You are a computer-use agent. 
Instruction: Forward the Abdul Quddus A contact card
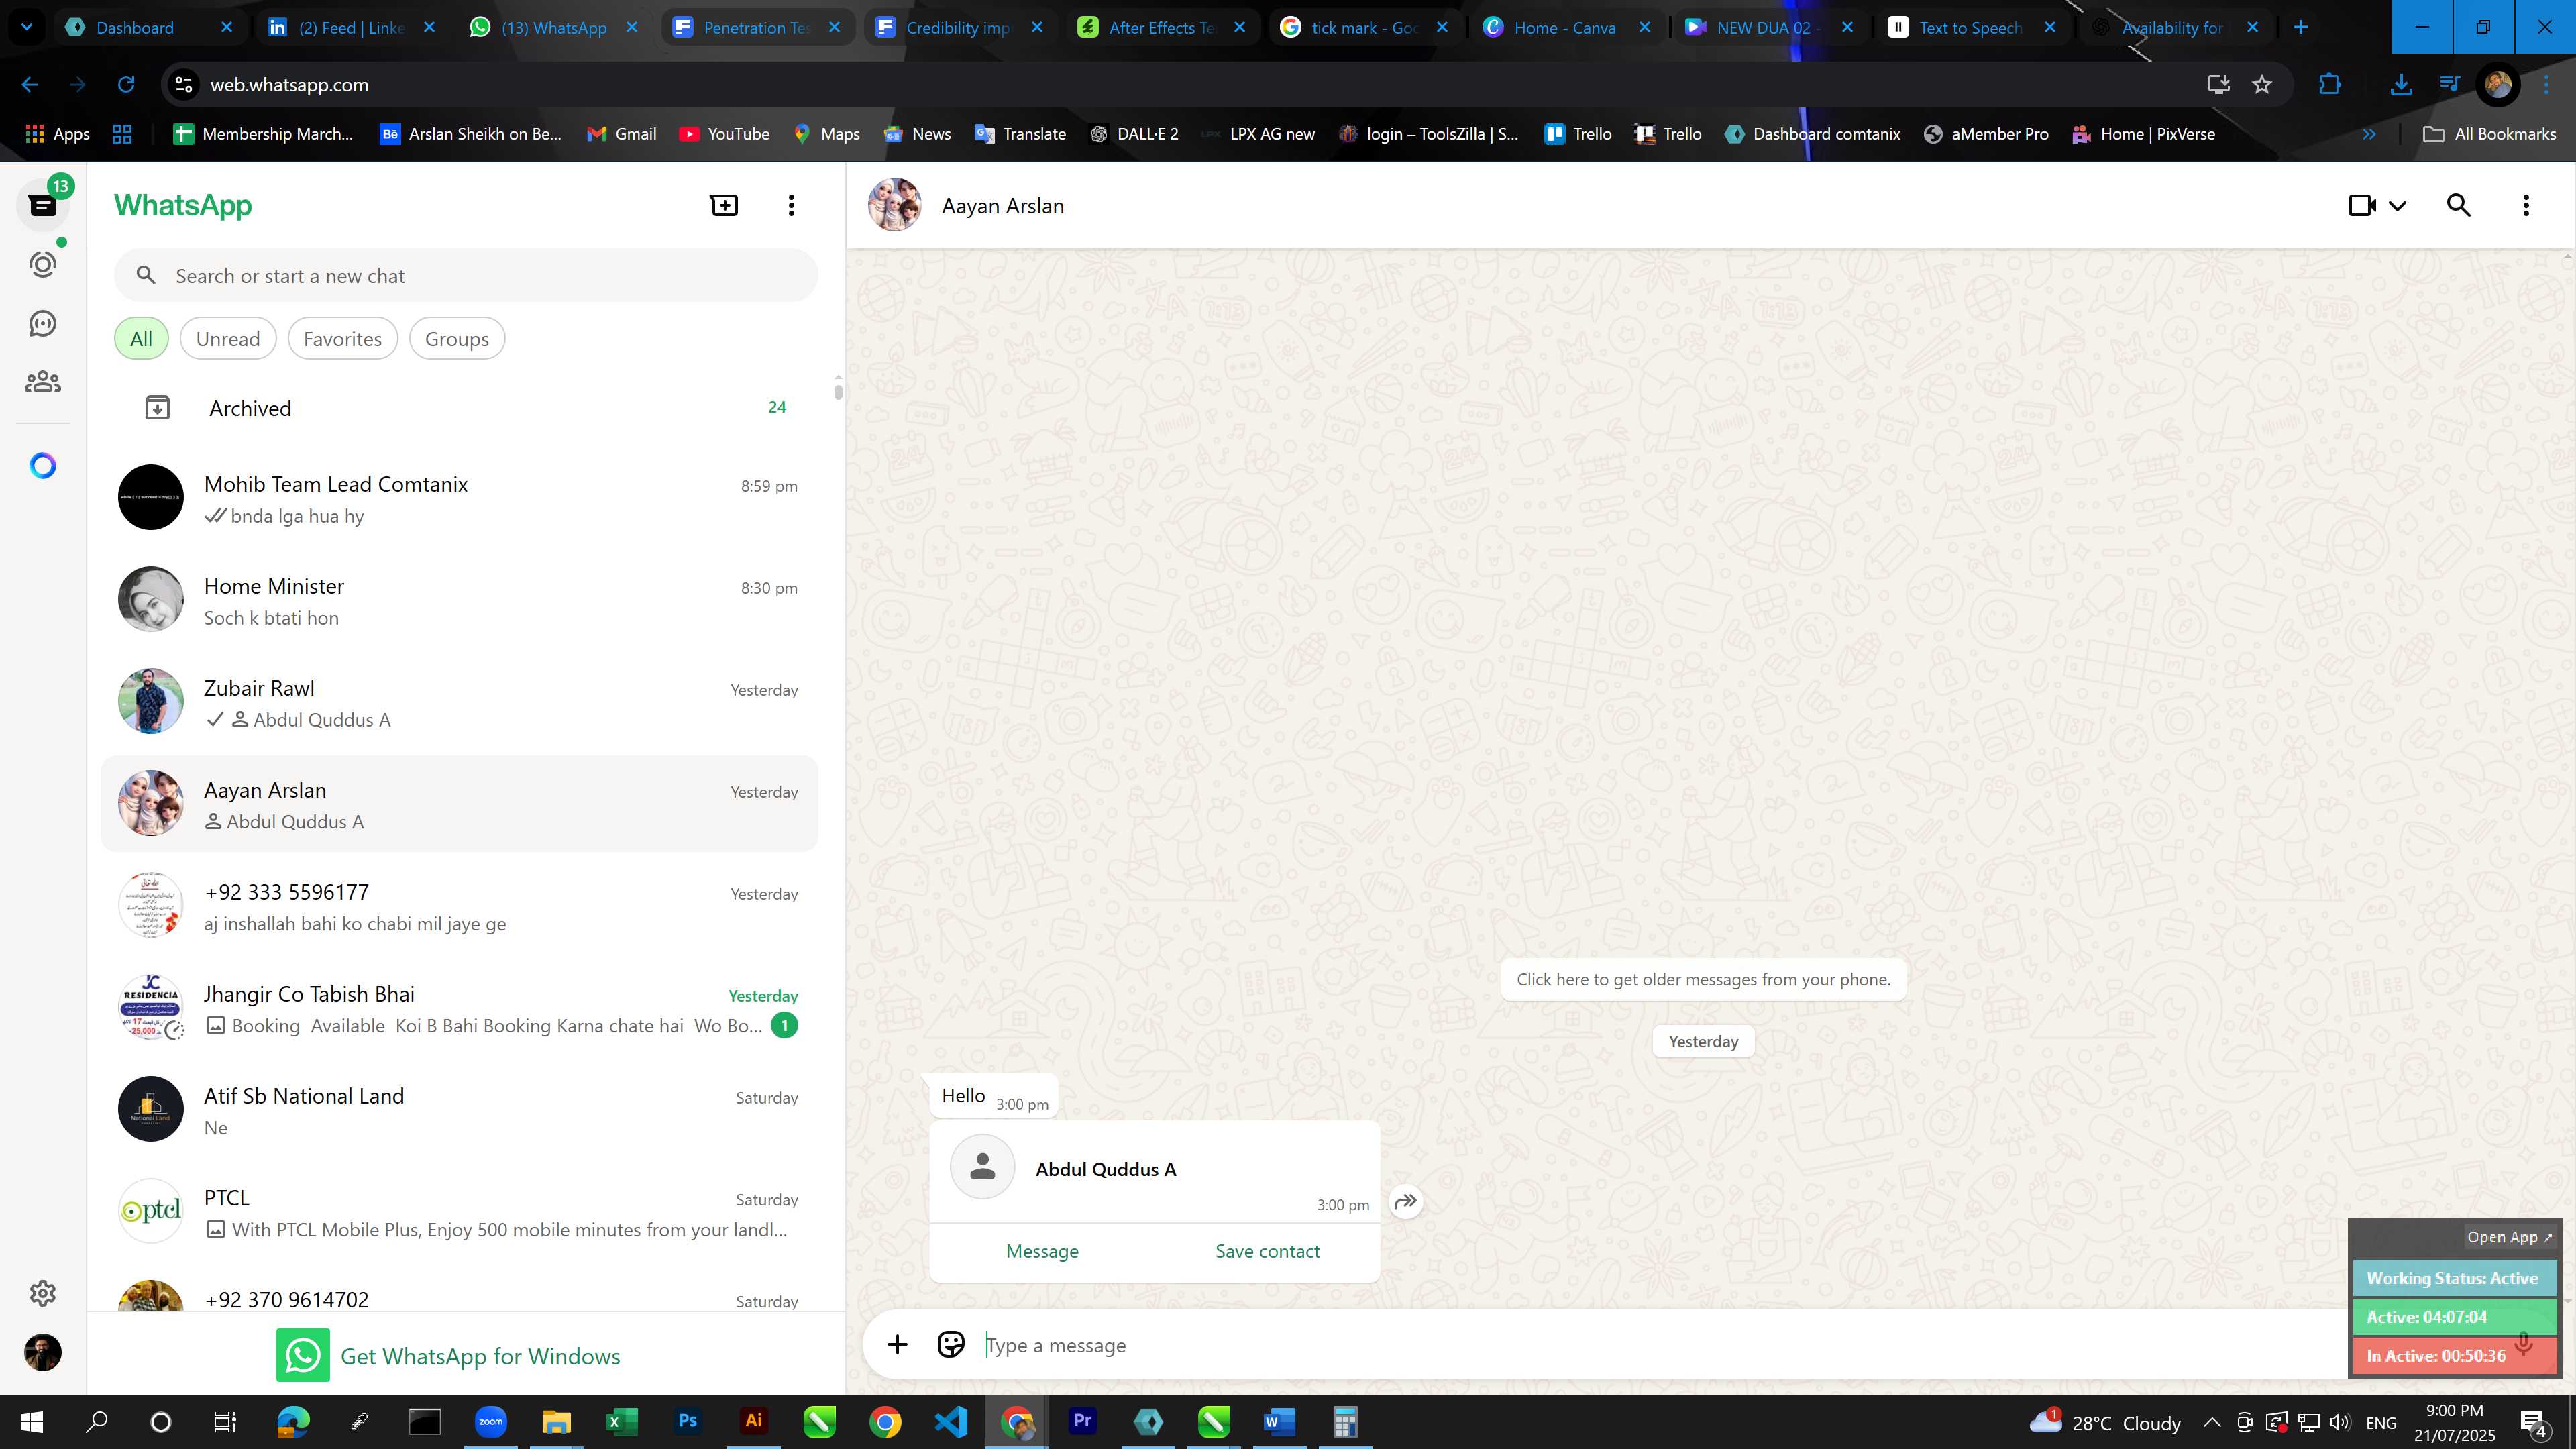point(1406,1201)
